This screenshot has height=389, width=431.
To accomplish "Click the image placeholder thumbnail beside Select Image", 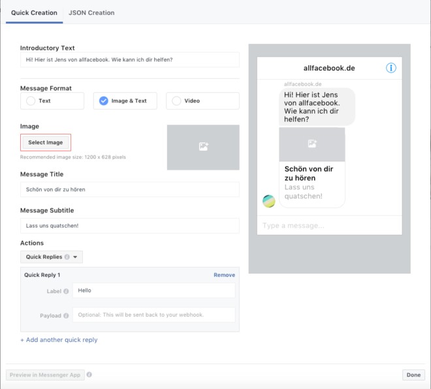I will [x=203, y=148].
